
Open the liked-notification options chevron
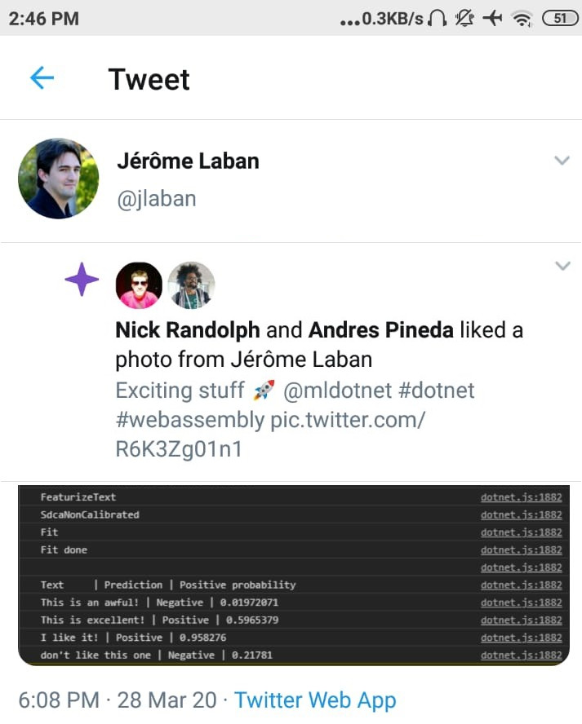pyautogui.click(x=562, y=266)
